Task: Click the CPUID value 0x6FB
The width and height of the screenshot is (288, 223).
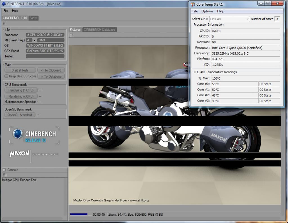Action: click(245, 31)
